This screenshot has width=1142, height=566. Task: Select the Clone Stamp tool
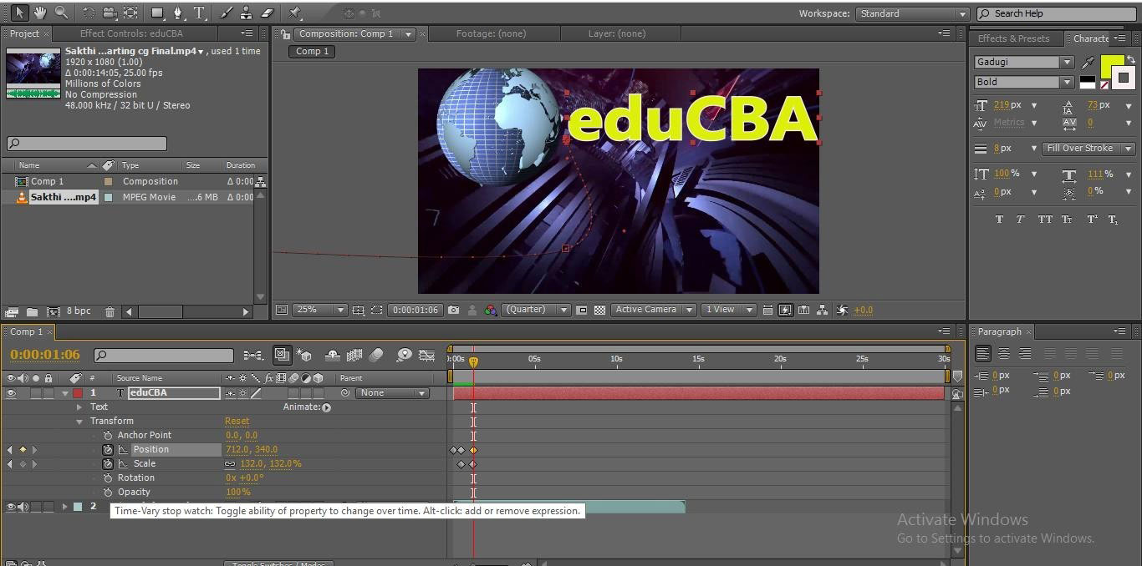click(246, 13)
